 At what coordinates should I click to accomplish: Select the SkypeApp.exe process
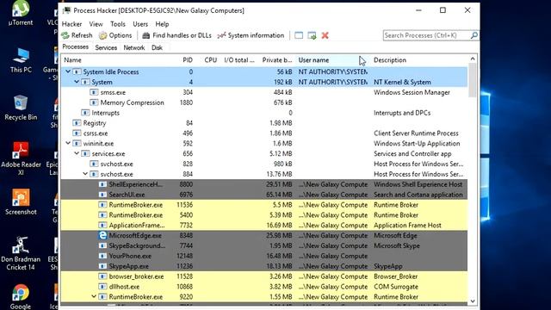click(x=264, y=266)
